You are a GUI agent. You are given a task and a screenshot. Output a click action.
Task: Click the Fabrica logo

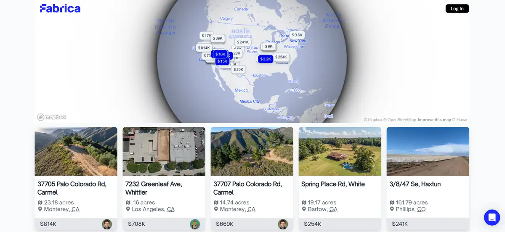pyautogui.click(x=60, y=8)
